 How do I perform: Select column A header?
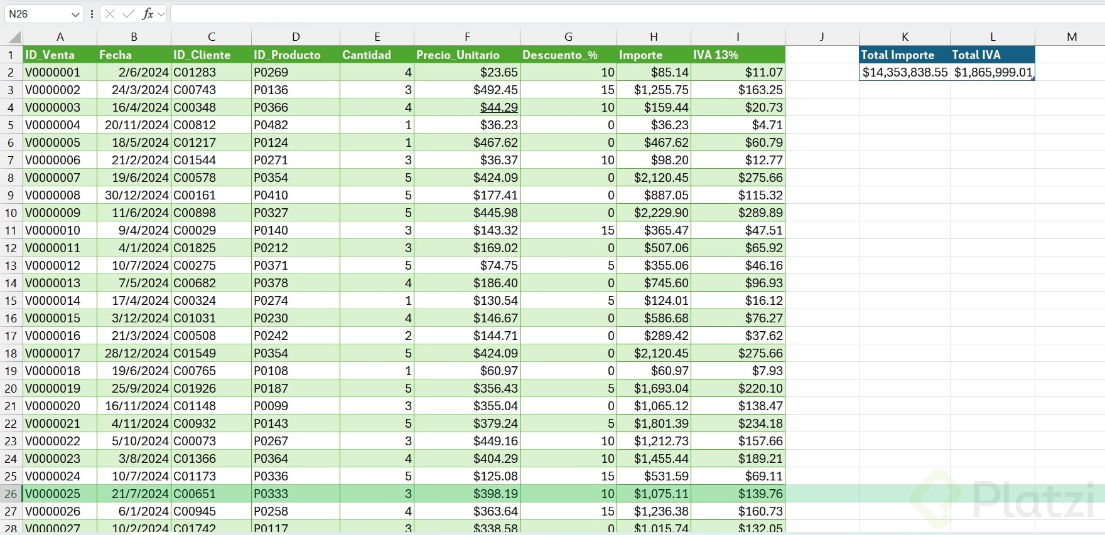(x=60, y=37)
